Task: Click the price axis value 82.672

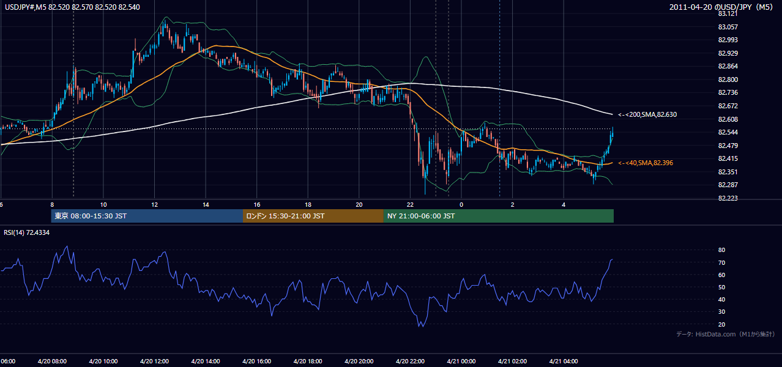Action: point(728,106)
